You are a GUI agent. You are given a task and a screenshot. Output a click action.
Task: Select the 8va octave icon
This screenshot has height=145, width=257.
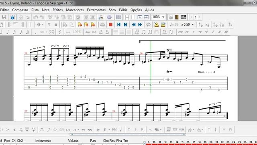(x=88, y=32)
